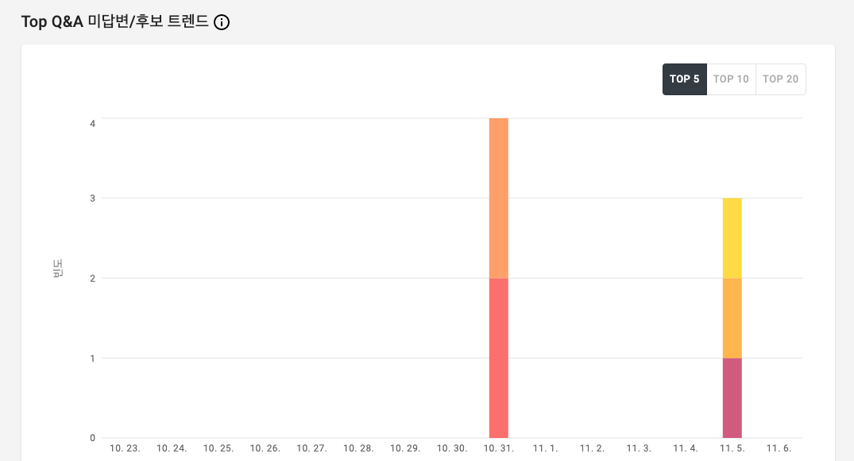Click the 10. 31. x-axis date label
Image resolution: width=854 pixels, height=461 pixels.
[498, 448]
